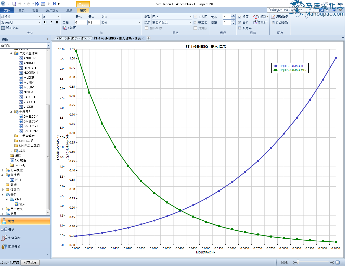The image size is (345, 266).
Task: Apply Italic formatting
Action: click(51, 22)
